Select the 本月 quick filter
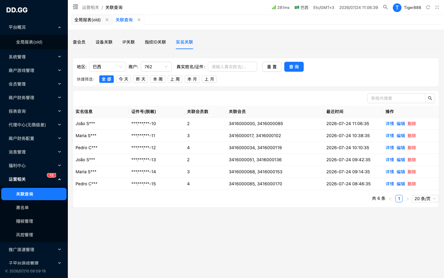444x278 pixels. (192, 79)
